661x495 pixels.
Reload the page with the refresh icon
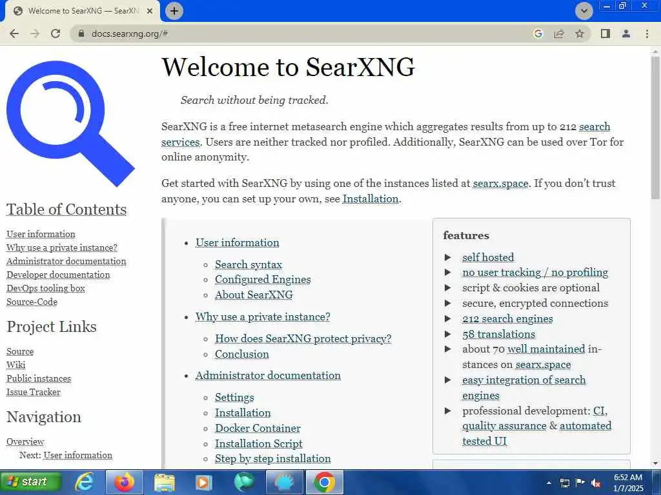click(x=56, y=34)
